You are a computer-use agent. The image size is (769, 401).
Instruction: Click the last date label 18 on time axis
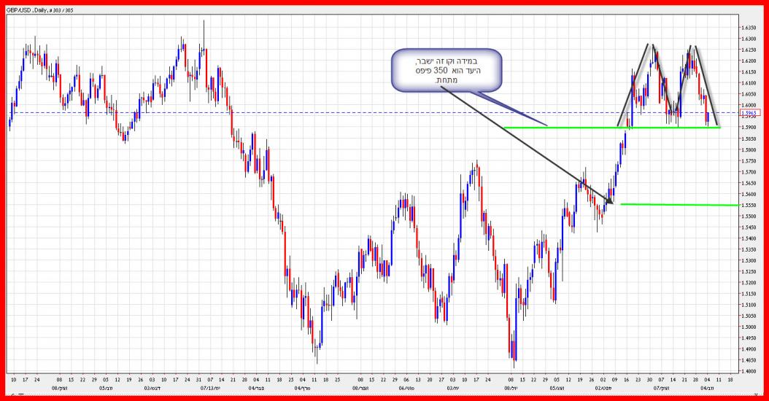coord(730,380)
